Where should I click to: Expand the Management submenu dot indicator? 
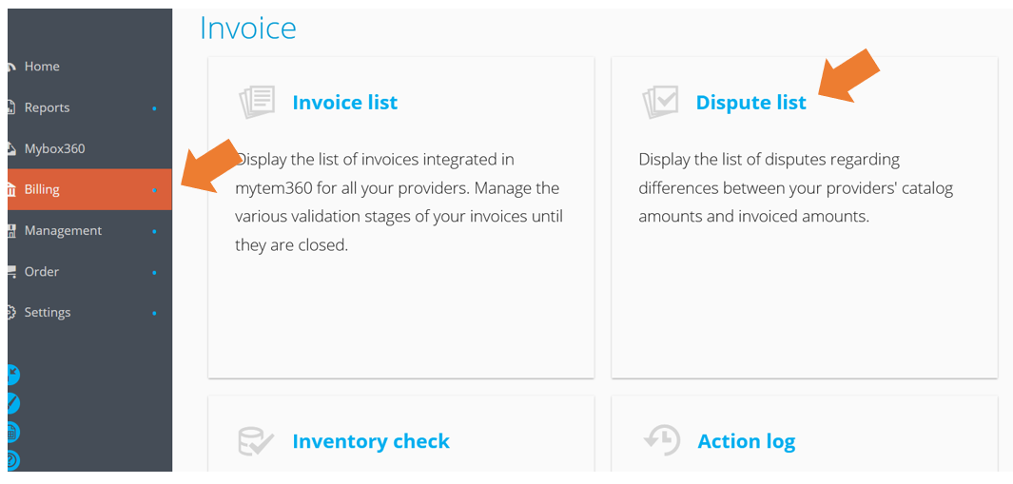[x=154, y=231]
